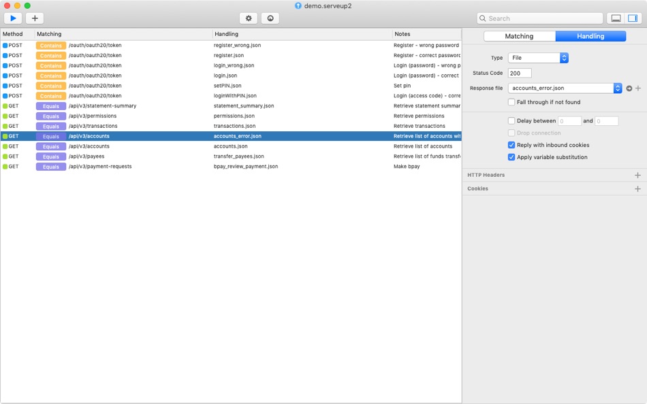The image size is (647, 404).
Task: Click the 'Set pin' note
Action: (402, 86)
